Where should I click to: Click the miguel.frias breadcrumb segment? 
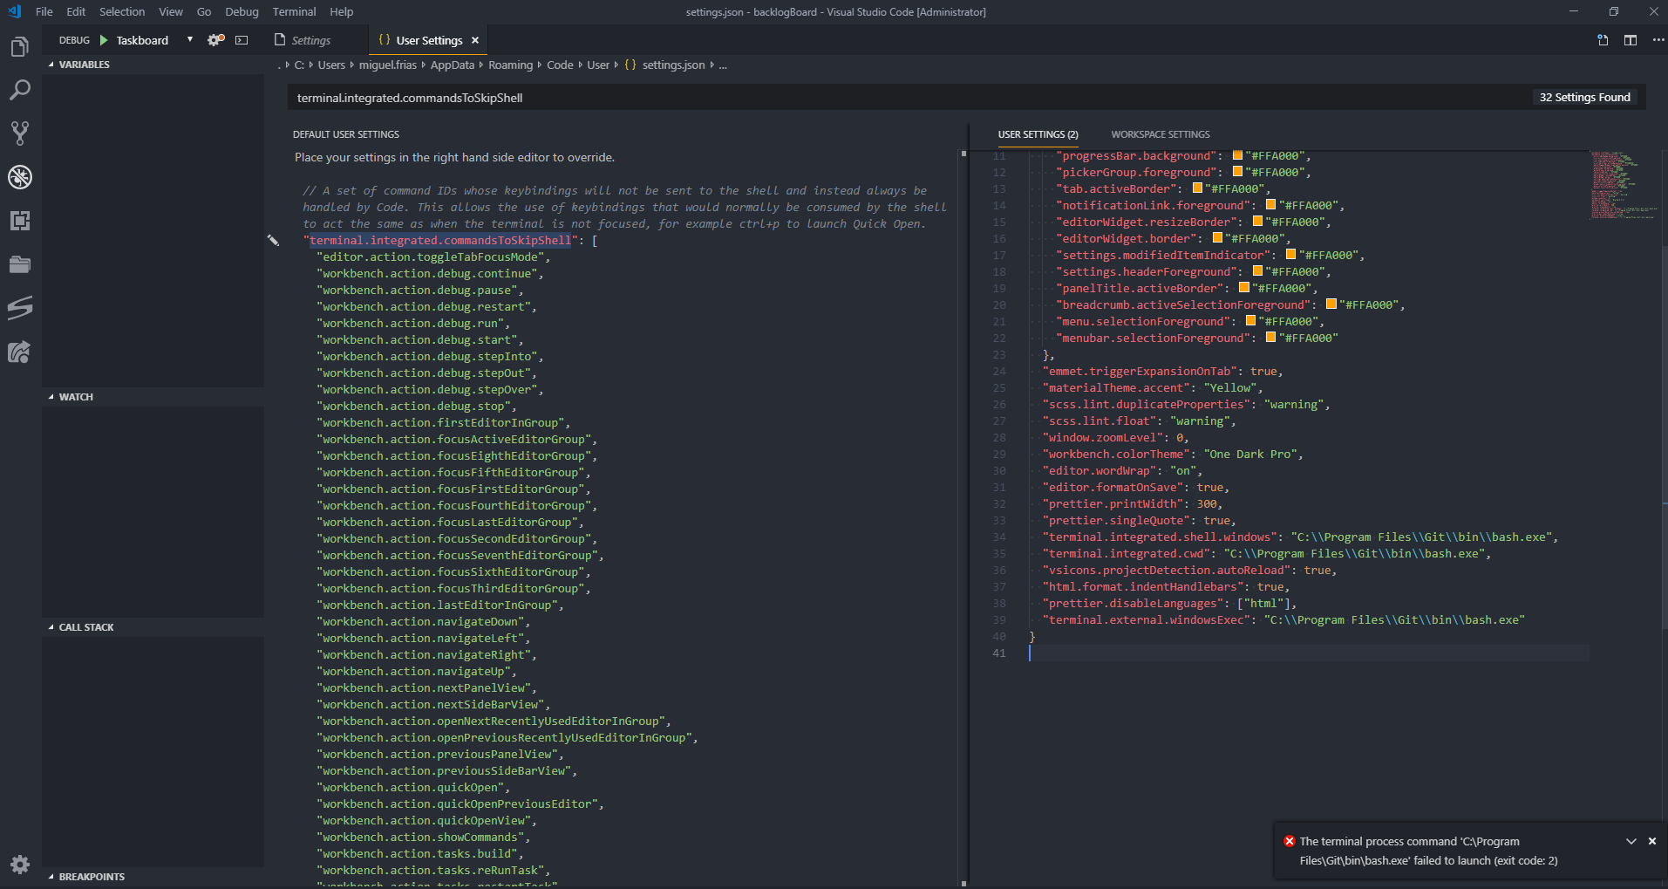388,65
